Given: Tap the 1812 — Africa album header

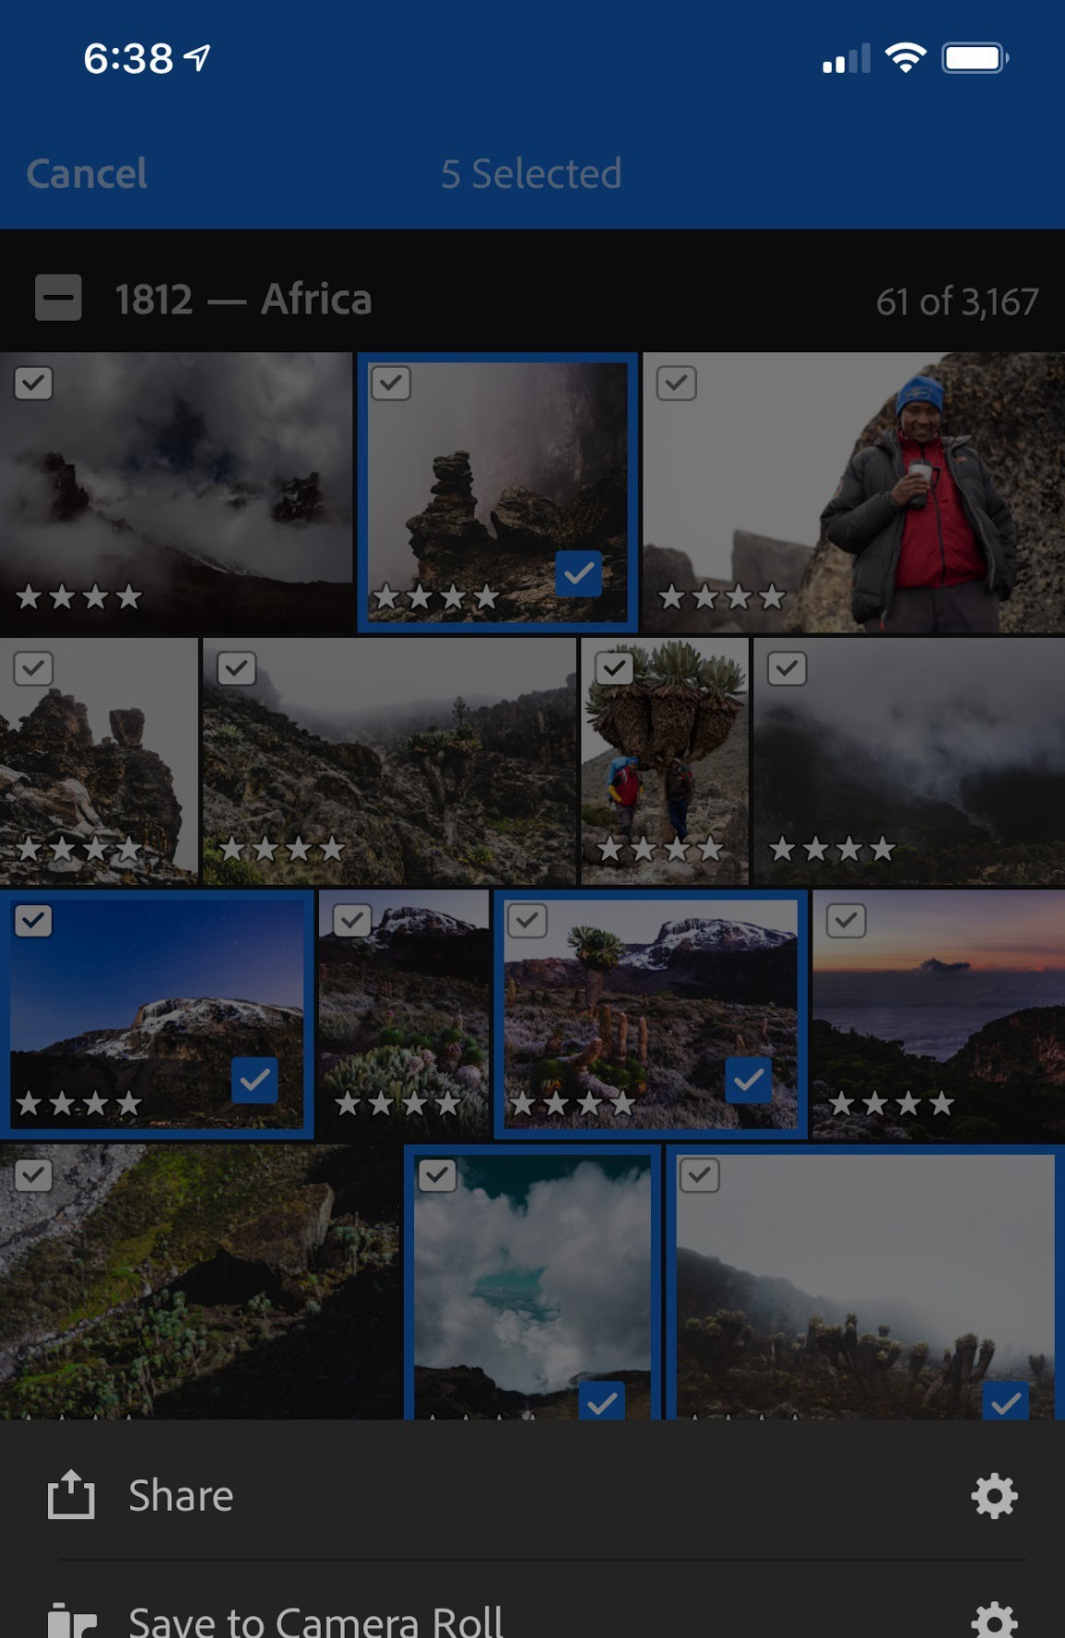Looking at the screenshot, I should click(243, 300).
